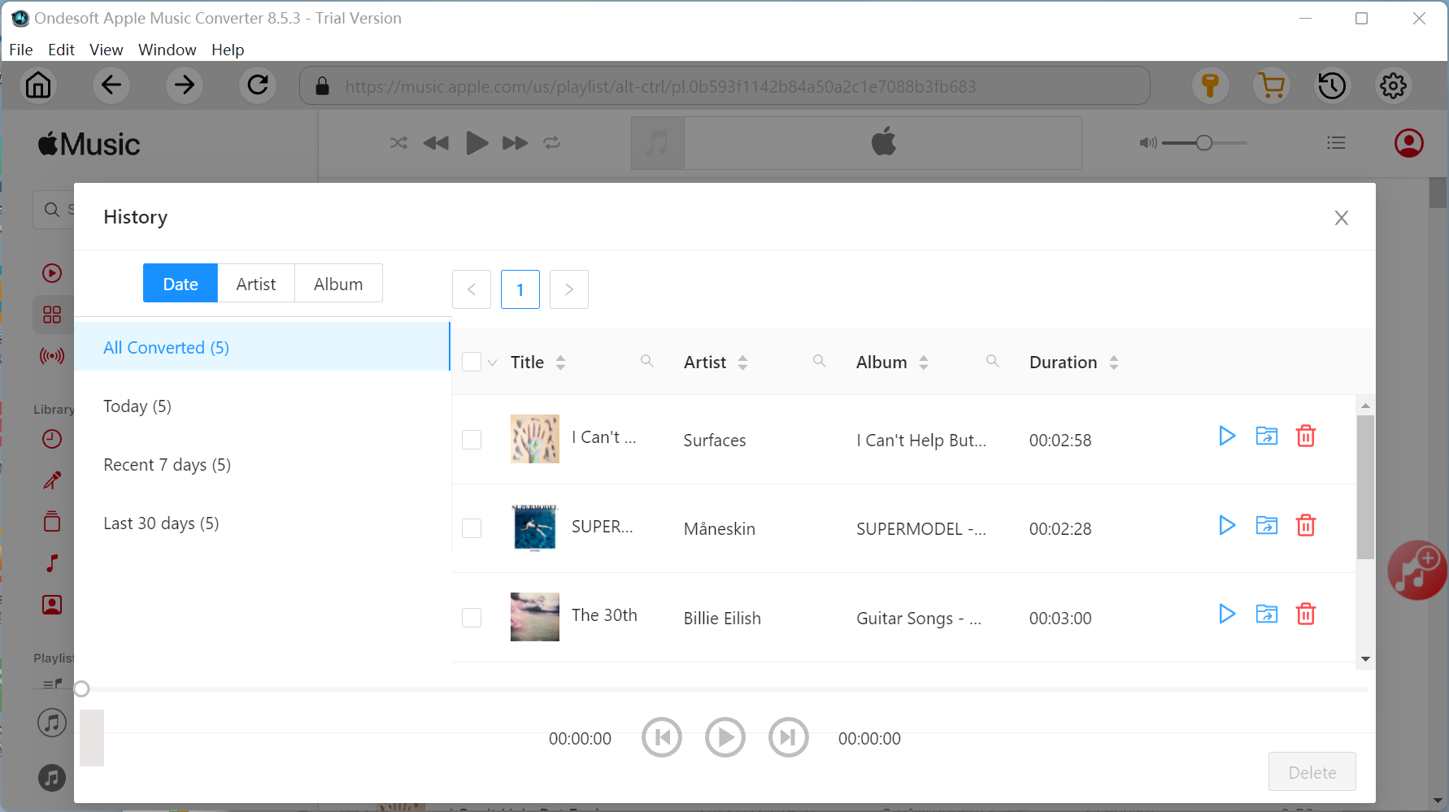
Task: Click play in history player controls
Action: (x=725, y=738)
